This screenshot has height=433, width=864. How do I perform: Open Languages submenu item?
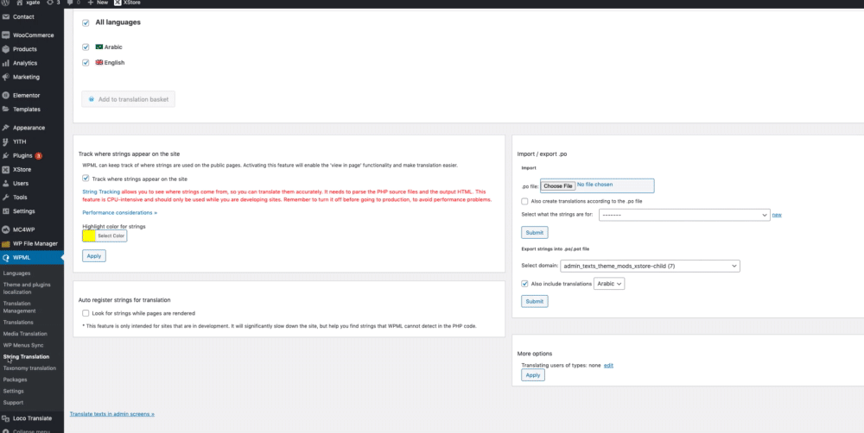tap(16, 273)
